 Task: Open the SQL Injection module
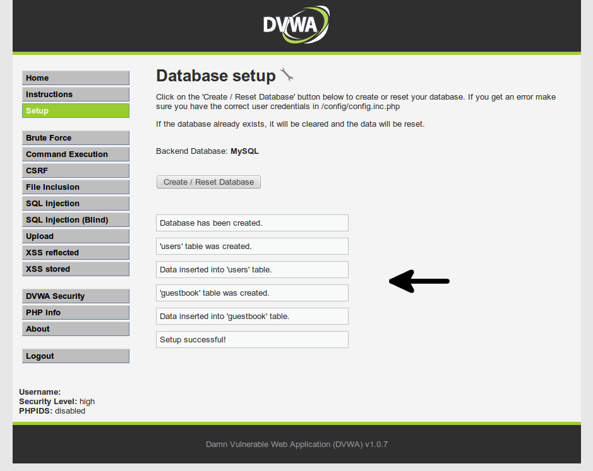pos(76,204)
